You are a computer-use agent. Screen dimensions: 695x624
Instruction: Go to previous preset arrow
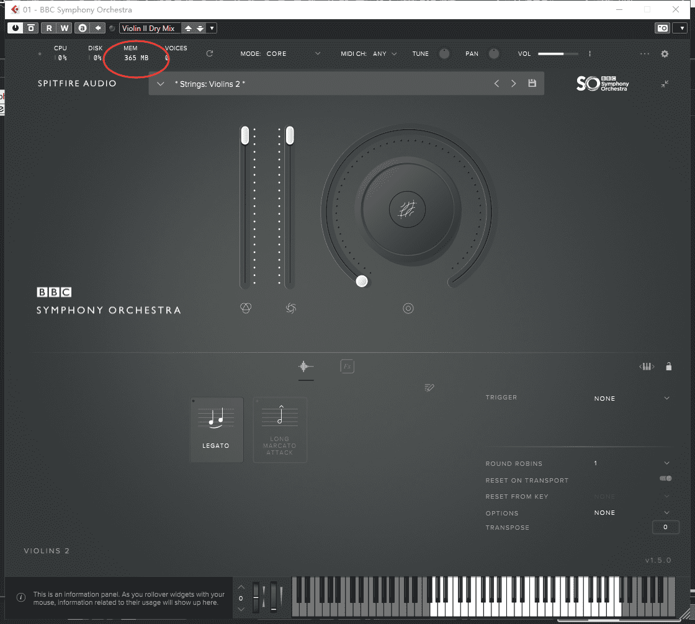point(496,84)
